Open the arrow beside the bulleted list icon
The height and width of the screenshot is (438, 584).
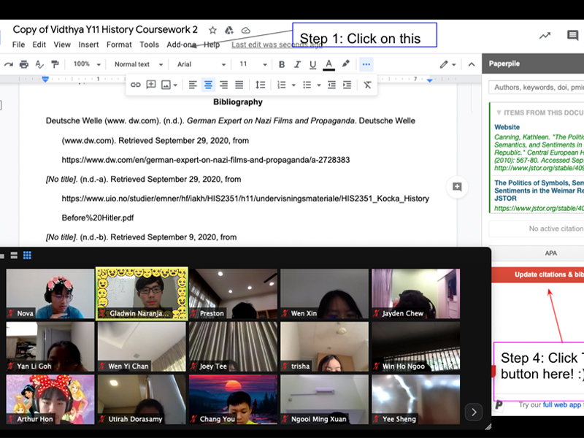[319, 85]
